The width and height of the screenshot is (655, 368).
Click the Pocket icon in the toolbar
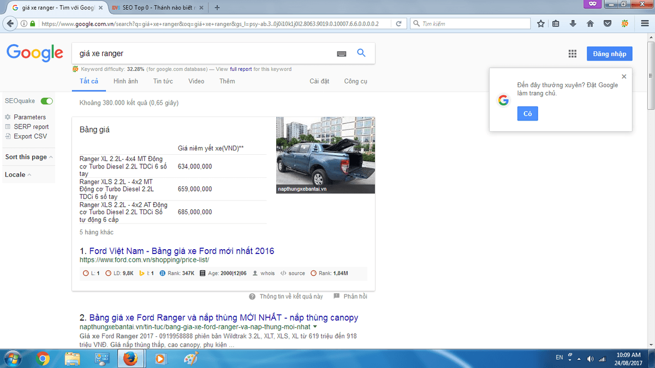pos(607,24)
